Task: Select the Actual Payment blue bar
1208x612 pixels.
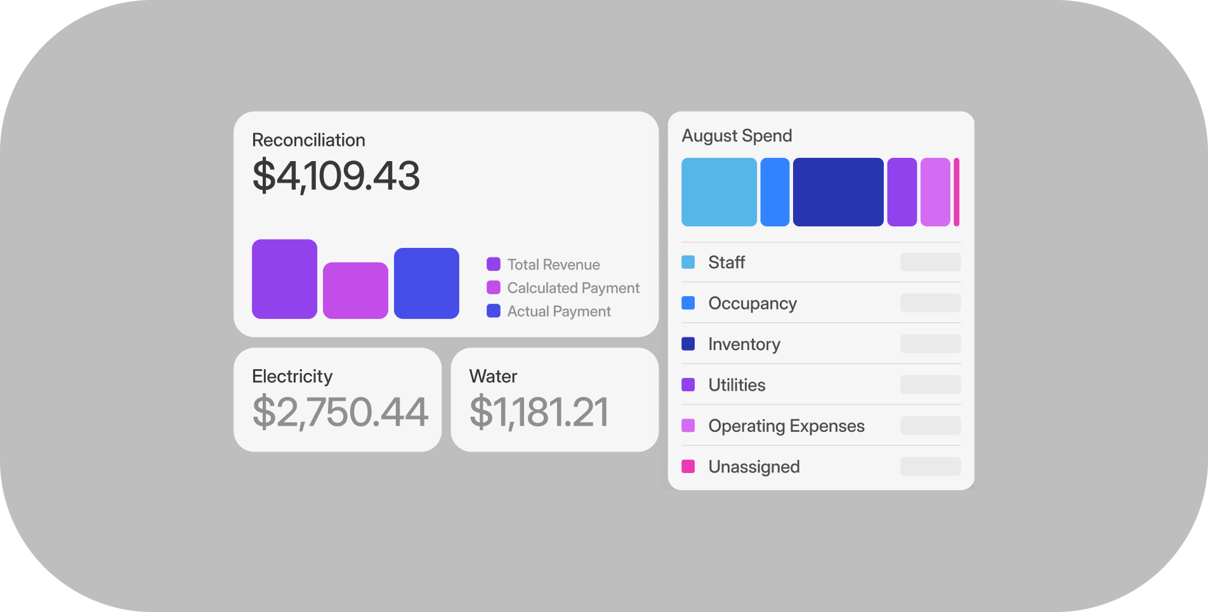Action: 426,283
